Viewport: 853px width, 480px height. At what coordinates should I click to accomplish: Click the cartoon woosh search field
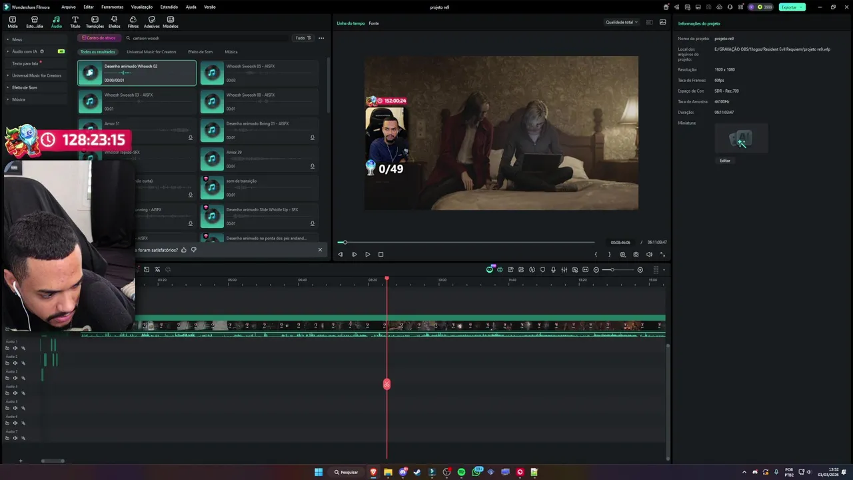(207, 38)
